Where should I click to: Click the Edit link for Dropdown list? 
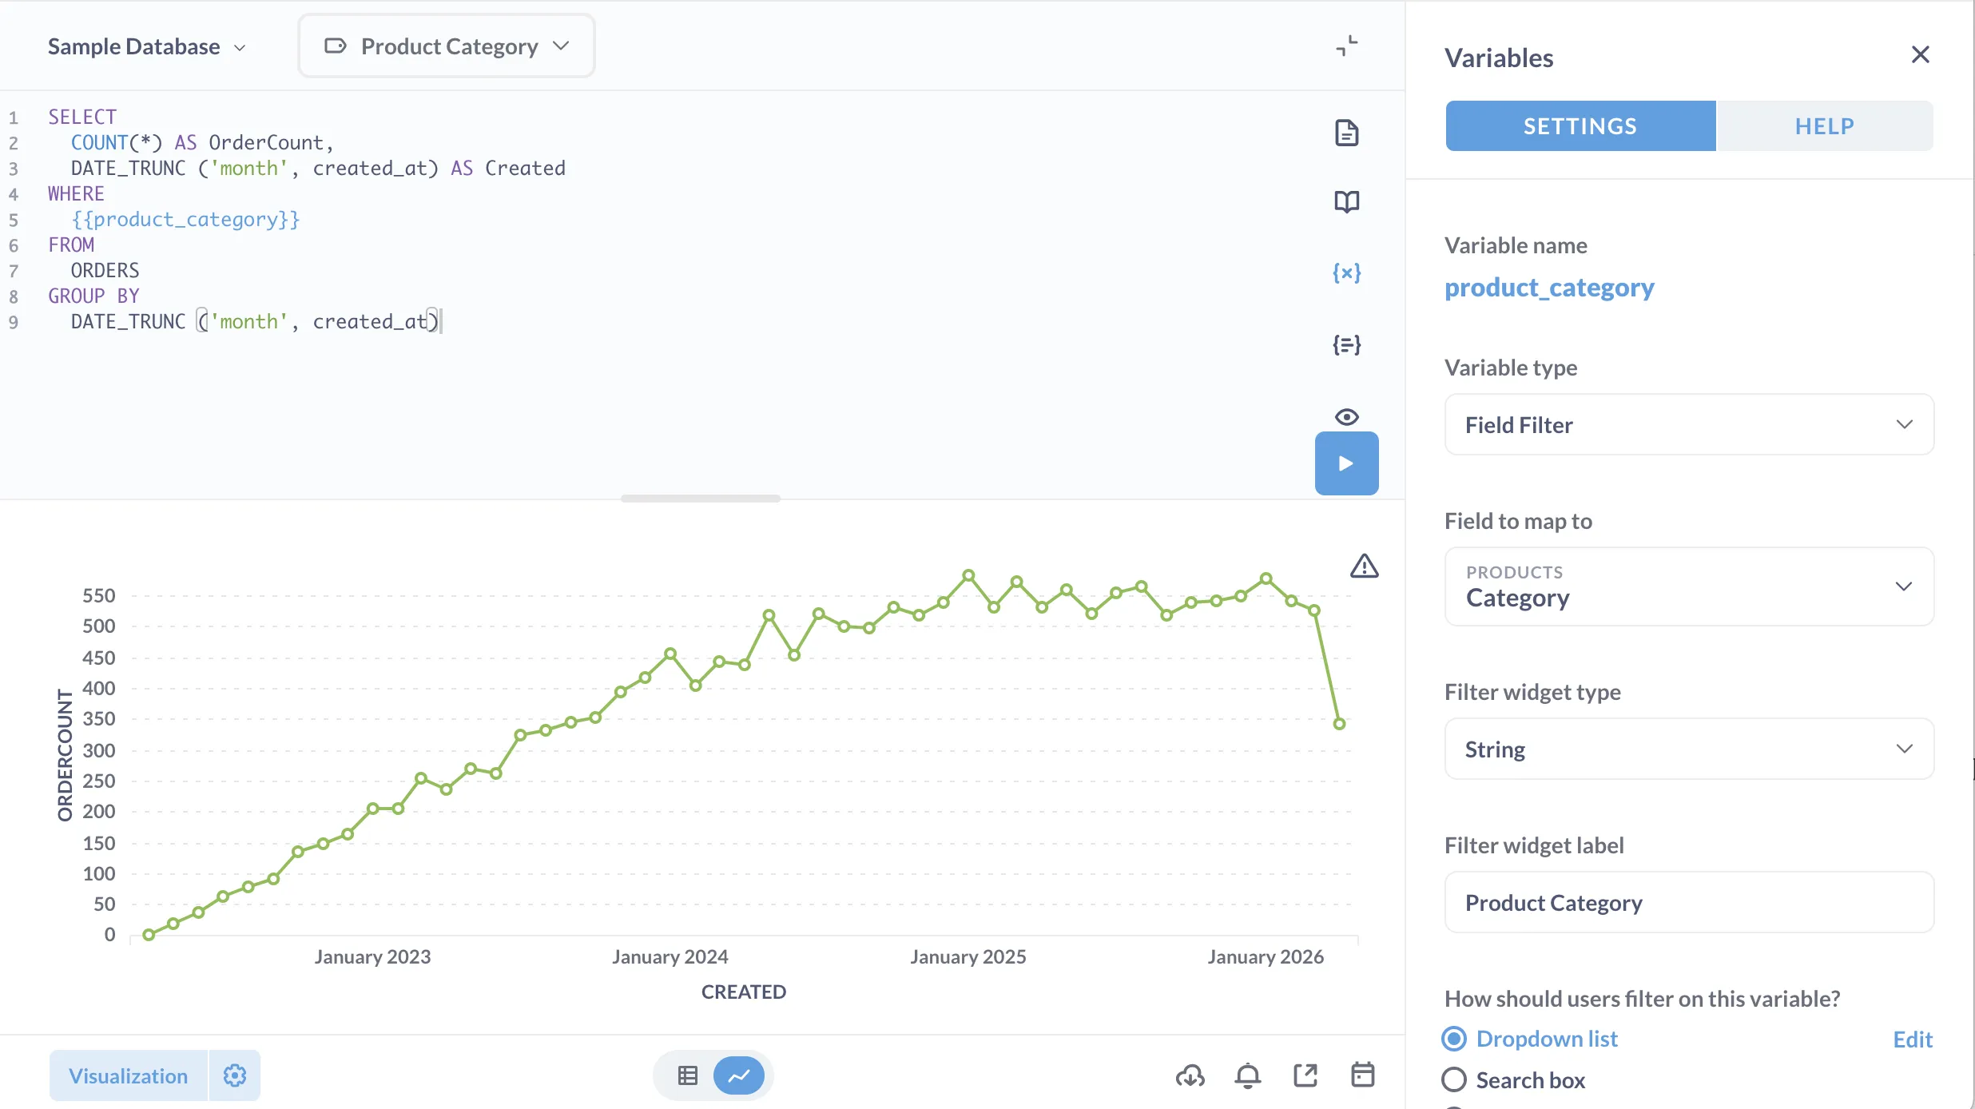(x=1913, y=1039)
